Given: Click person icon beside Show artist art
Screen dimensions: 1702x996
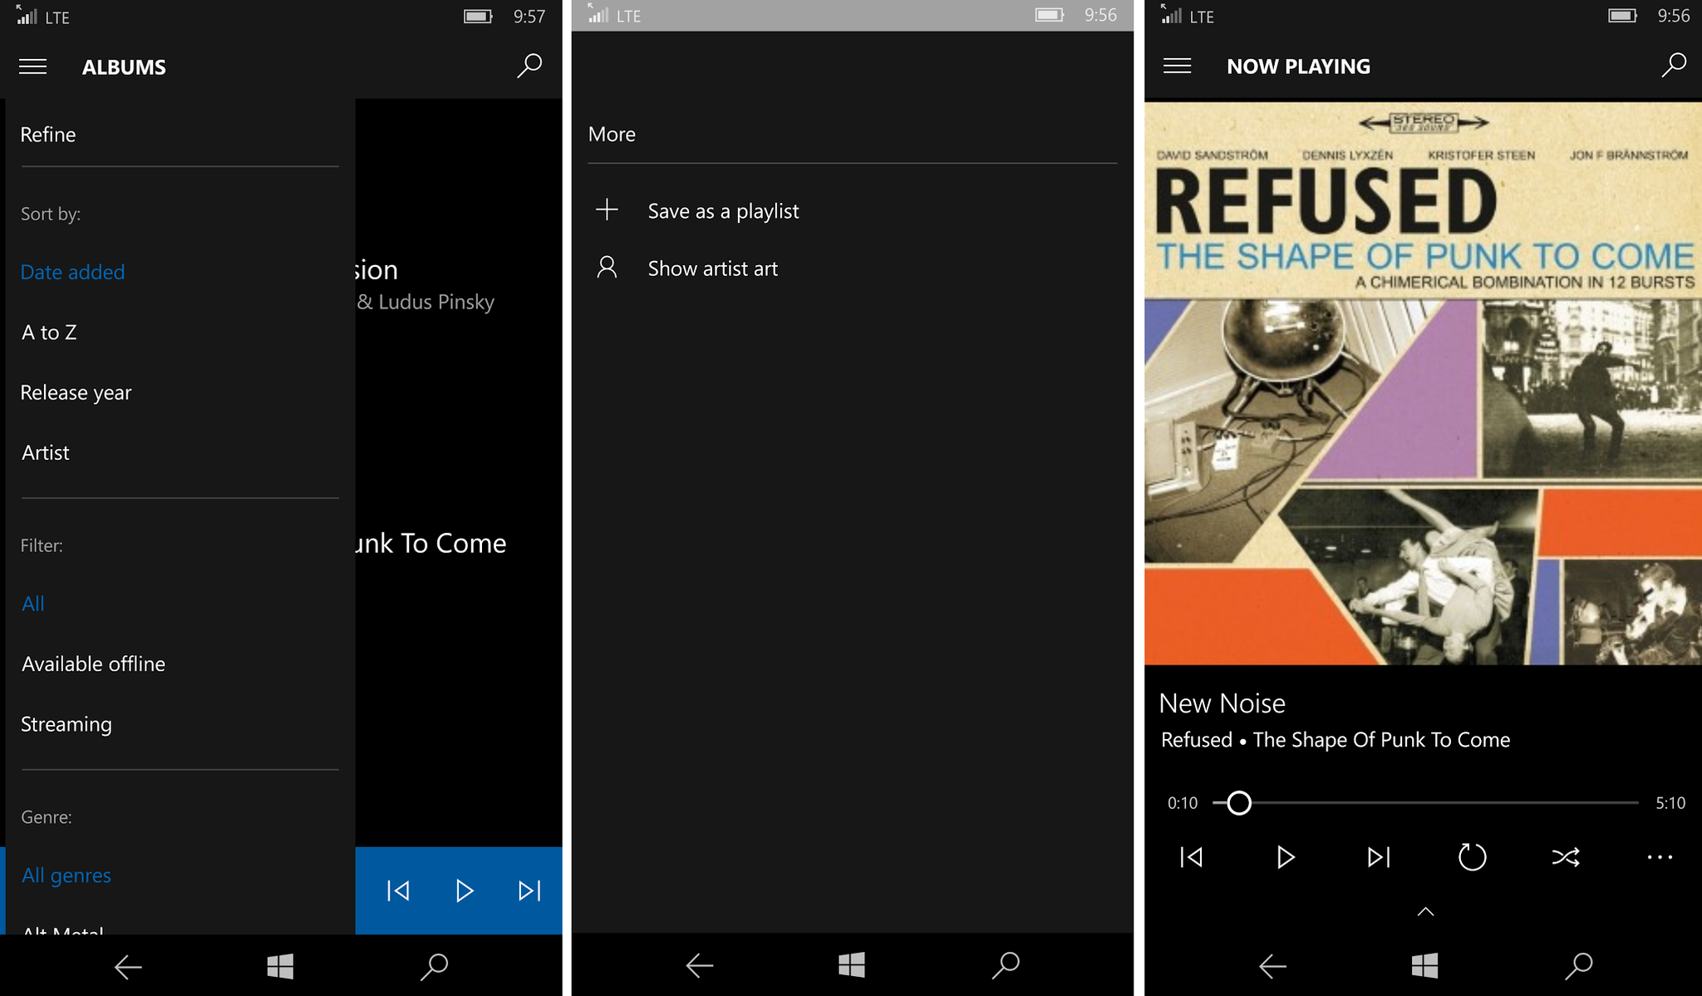Looking at the screenshot, I should pos(607,268).
